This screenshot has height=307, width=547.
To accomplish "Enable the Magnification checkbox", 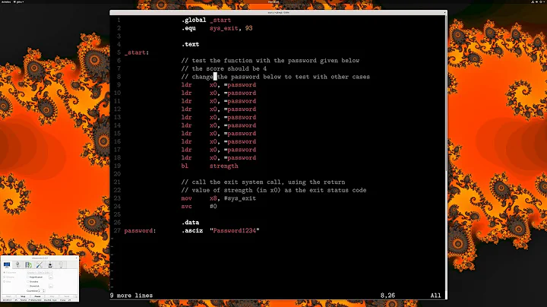I will 28,277.
